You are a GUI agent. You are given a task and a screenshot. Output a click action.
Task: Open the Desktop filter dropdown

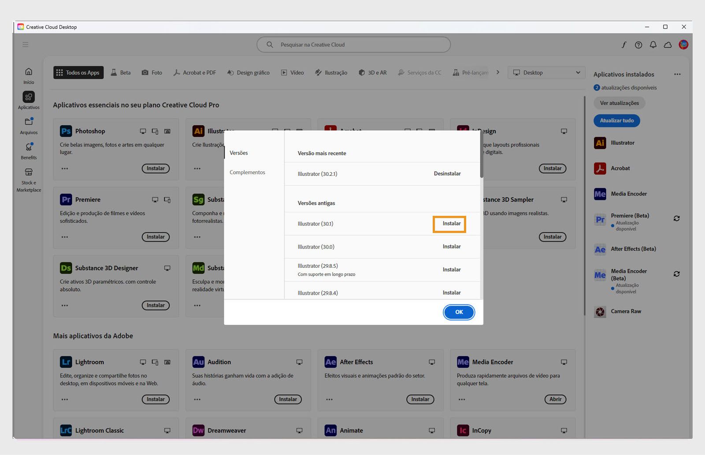coord(546,72)
